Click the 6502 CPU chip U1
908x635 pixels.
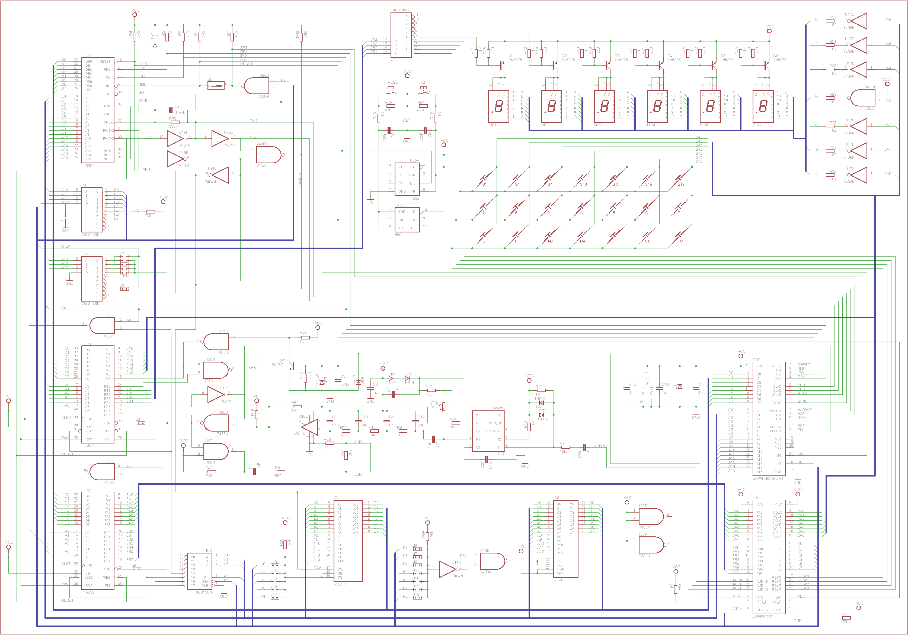click(98, 110)
